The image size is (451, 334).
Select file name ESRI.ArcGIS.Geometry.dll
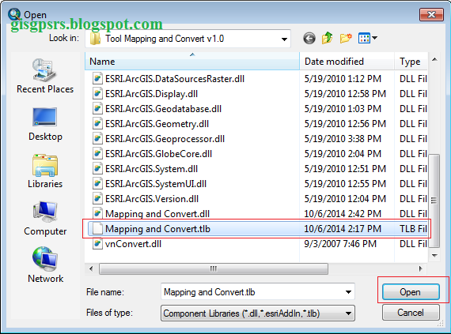(x=157, y=124)
